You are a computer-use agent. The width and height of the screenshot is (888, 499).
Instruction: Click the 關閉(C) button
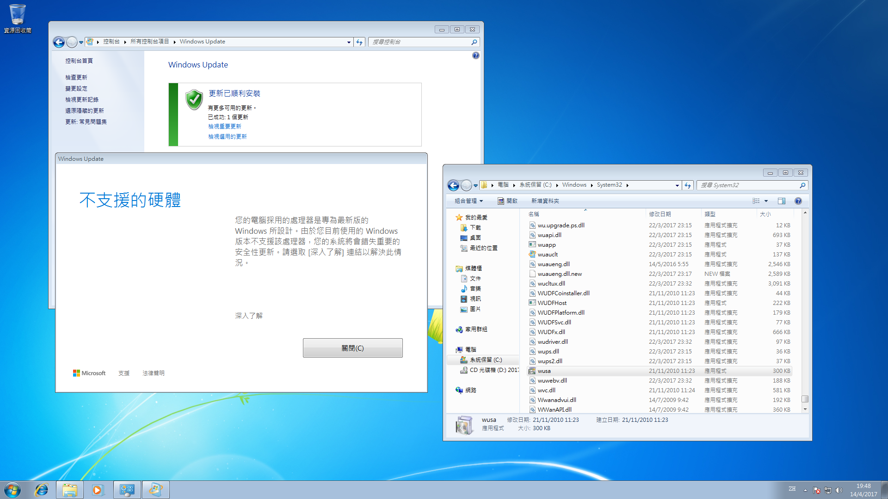(x=353, y=348)
